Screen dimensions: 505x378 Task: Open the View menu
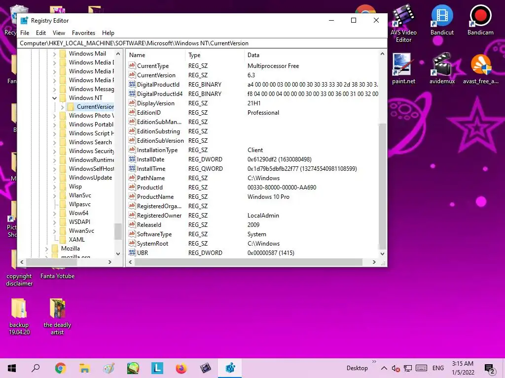pos(59,33)
